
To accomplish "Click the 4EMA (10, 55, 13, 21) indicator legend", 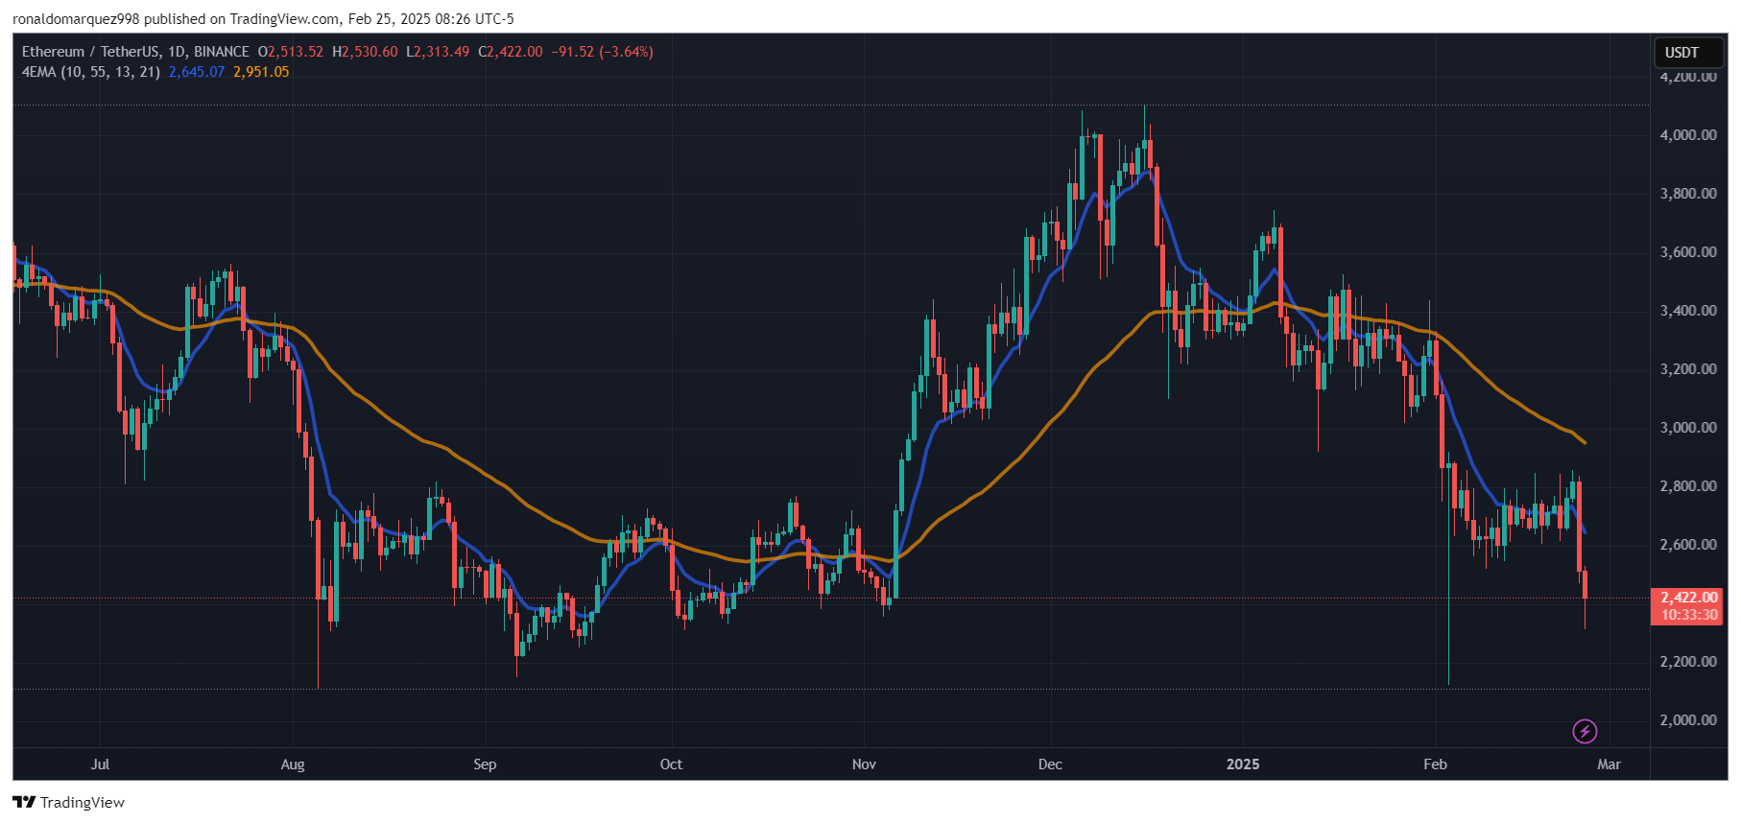I will pyautogui.click(x=90, y=72).
